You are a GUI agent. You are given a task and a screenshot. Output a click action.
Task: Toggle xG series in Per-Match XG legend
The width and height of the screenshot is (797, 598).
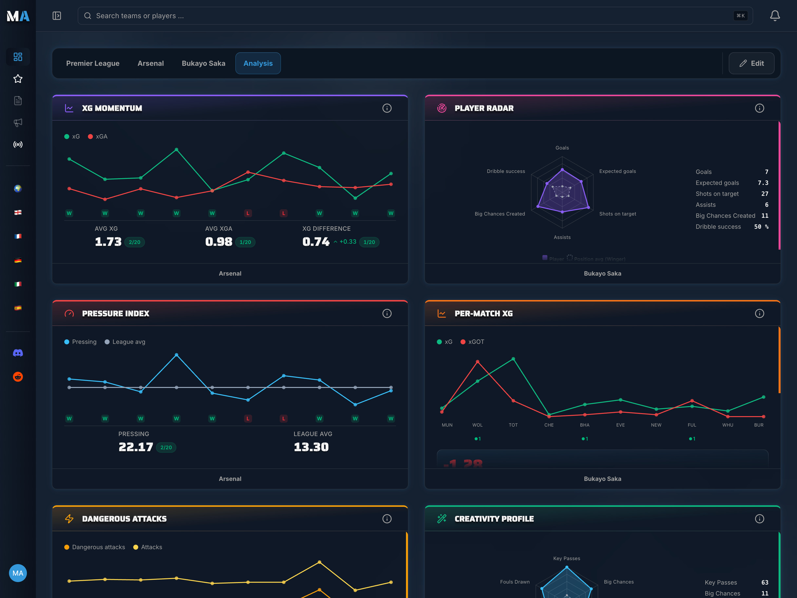(x=445, y=342)
